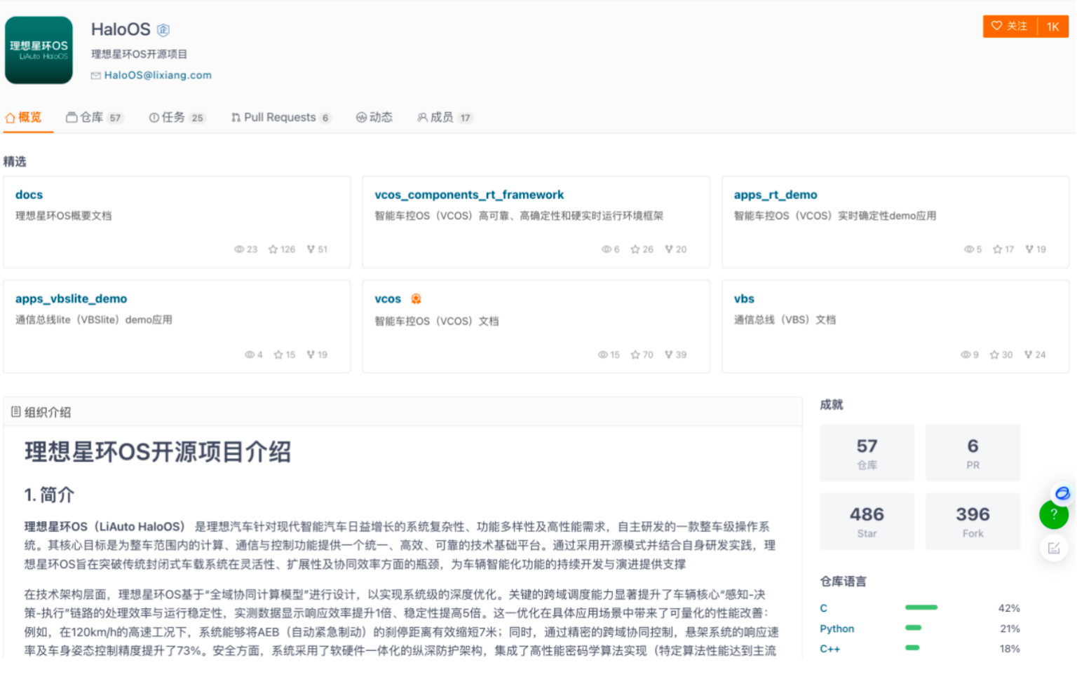Click the 486 Star achievement tile
The image size is (1077, 681).
[867, 521]
